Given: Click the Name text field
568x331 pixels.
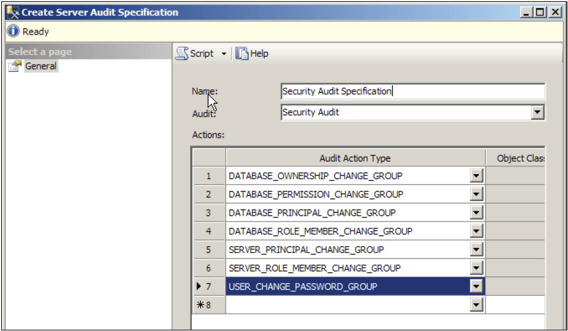Looking at the screenshot, I should point(413,91).
